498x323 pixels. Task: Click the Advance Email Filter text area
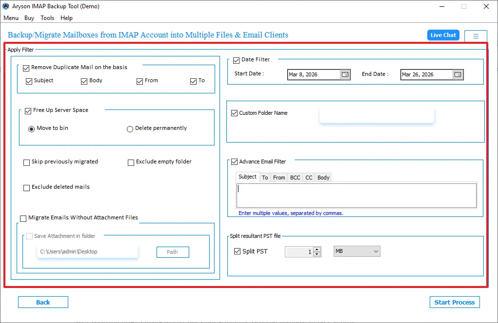click(356, 196)
